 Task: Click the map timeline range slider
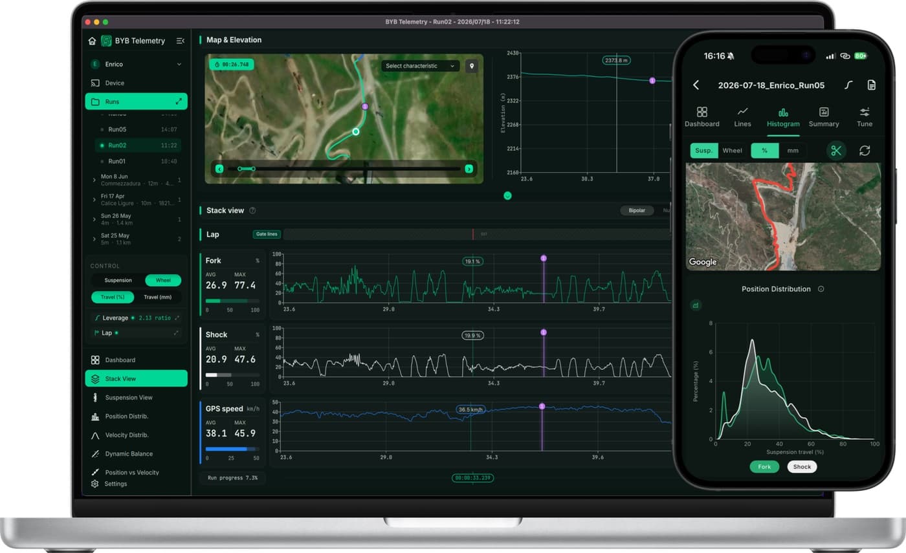tap(344, 169)
